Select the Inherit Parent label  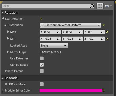coord(14,71)
